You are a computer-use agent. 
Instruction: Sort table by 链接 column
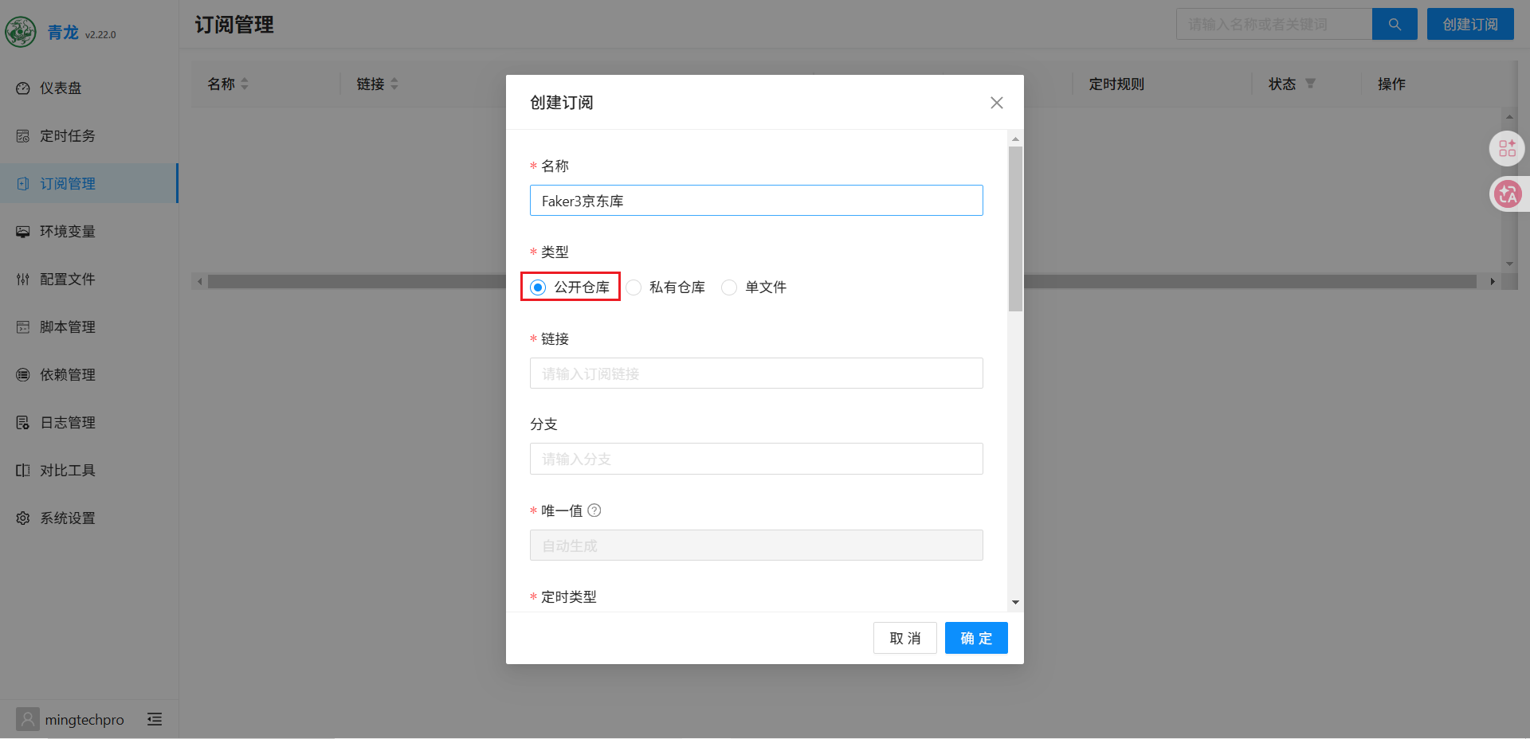[394, 84]
